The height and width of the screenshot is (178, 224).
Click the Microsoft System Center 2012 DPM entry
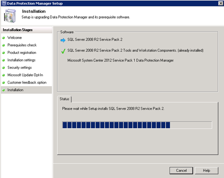[x=121, y=60]
